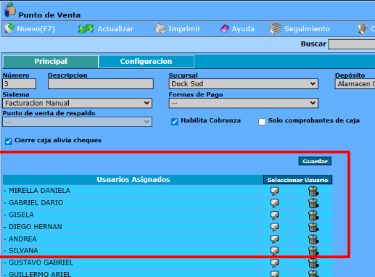Viewport: 375px width, 277px height.
Task: Edit user GABRIEL DARIO with the edit icon
Action: coord(275,203)
